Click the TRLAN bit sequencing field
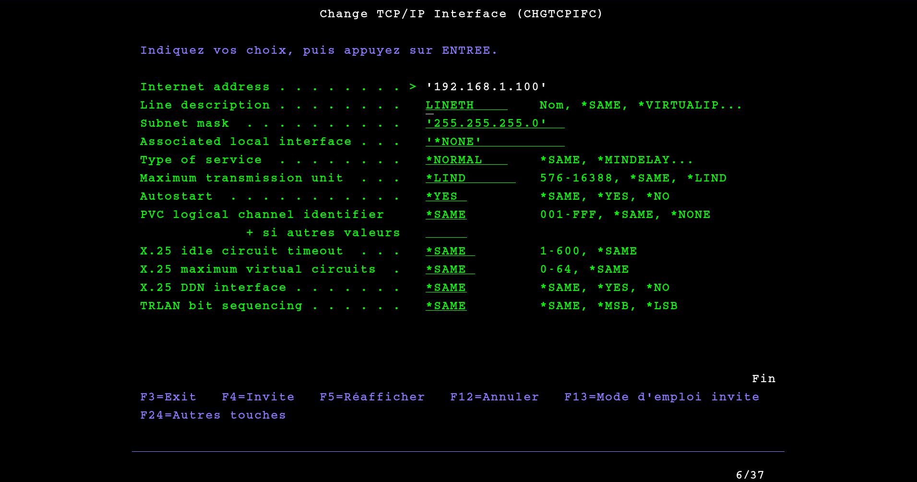The image size is (917, 482). pyautogui.click(x=446, y=306)
